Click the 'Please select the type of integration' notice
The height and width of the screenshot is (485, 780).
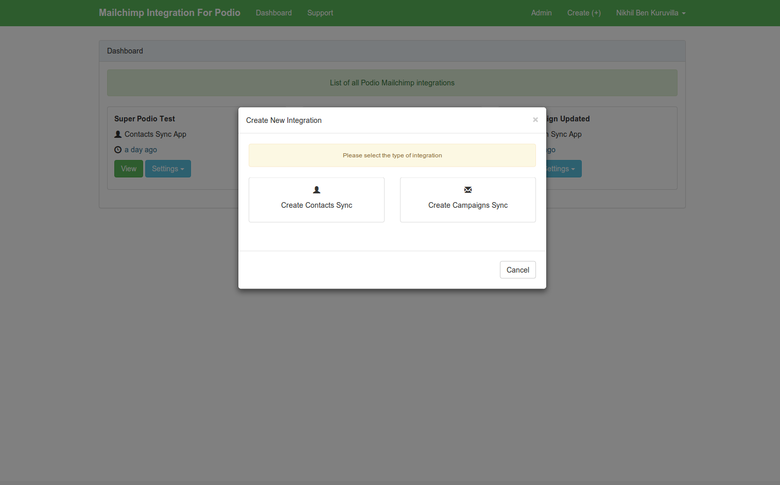click(392, 155)
